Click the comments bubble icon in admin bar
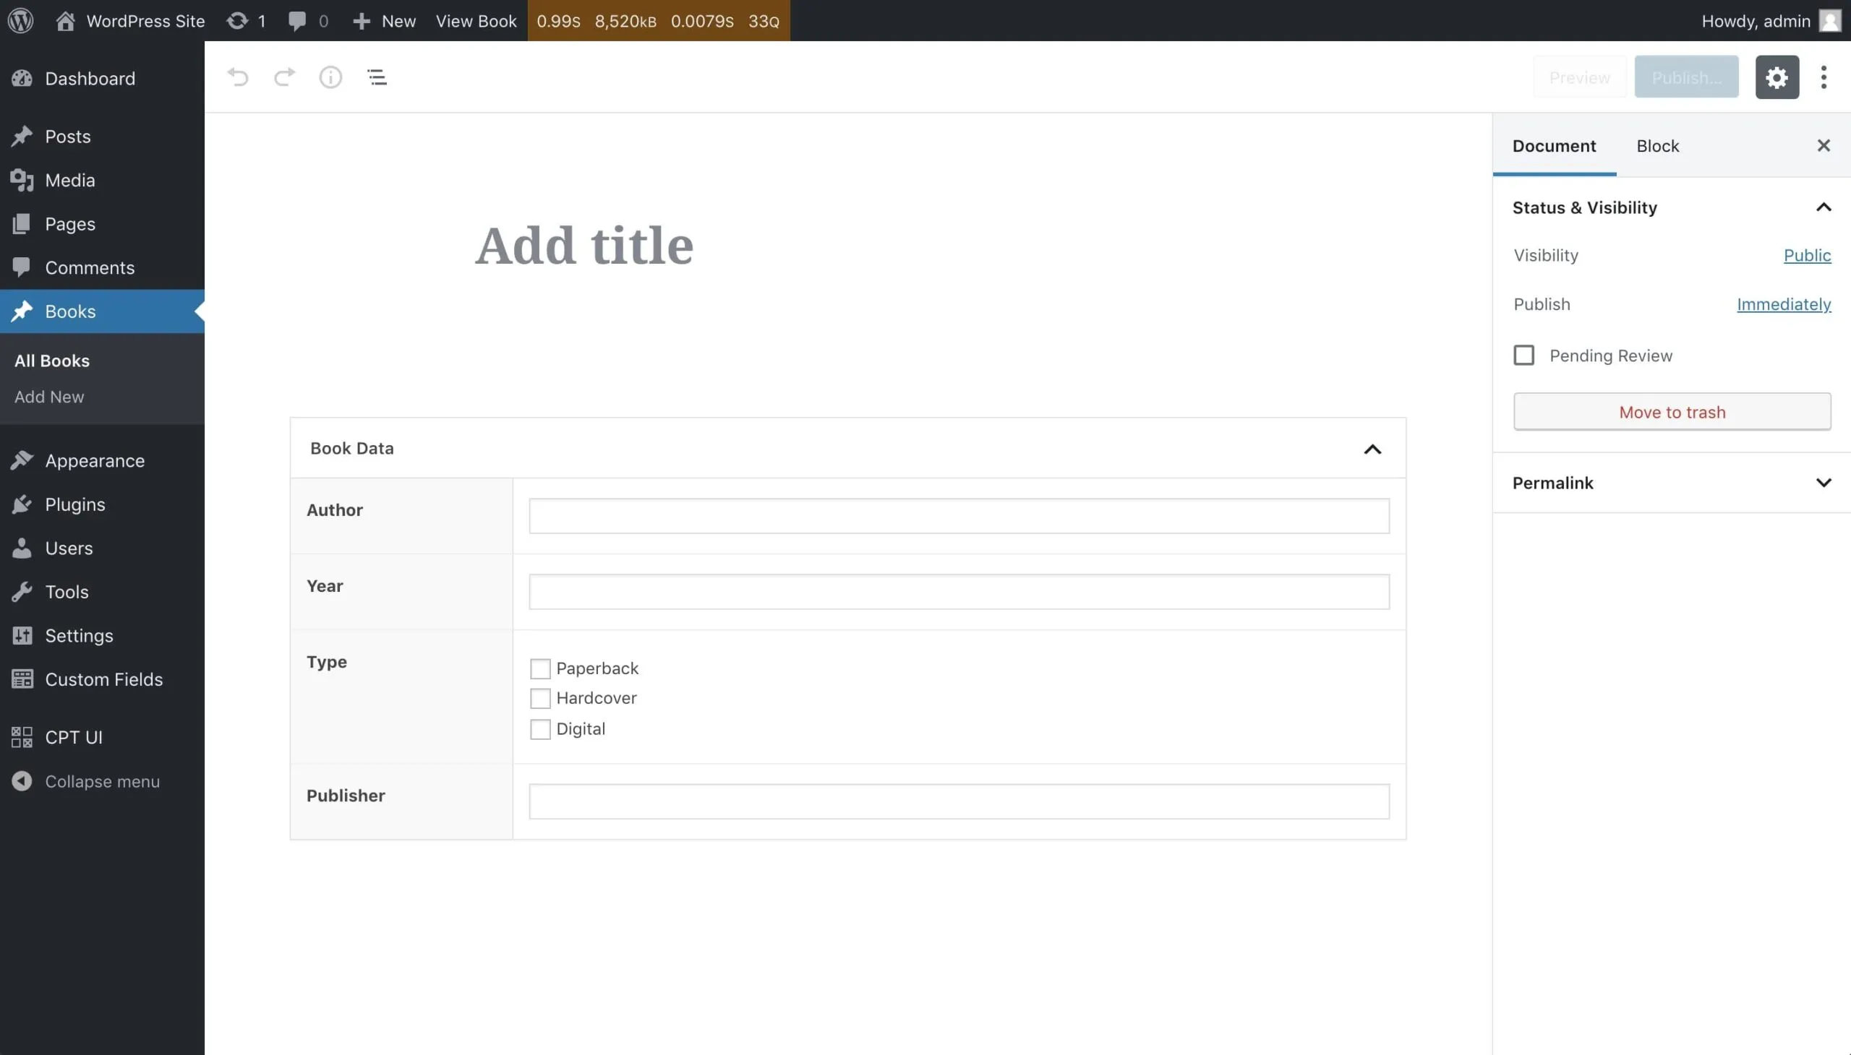This screenshot has width=1851, height=1055. coord(297,20)
